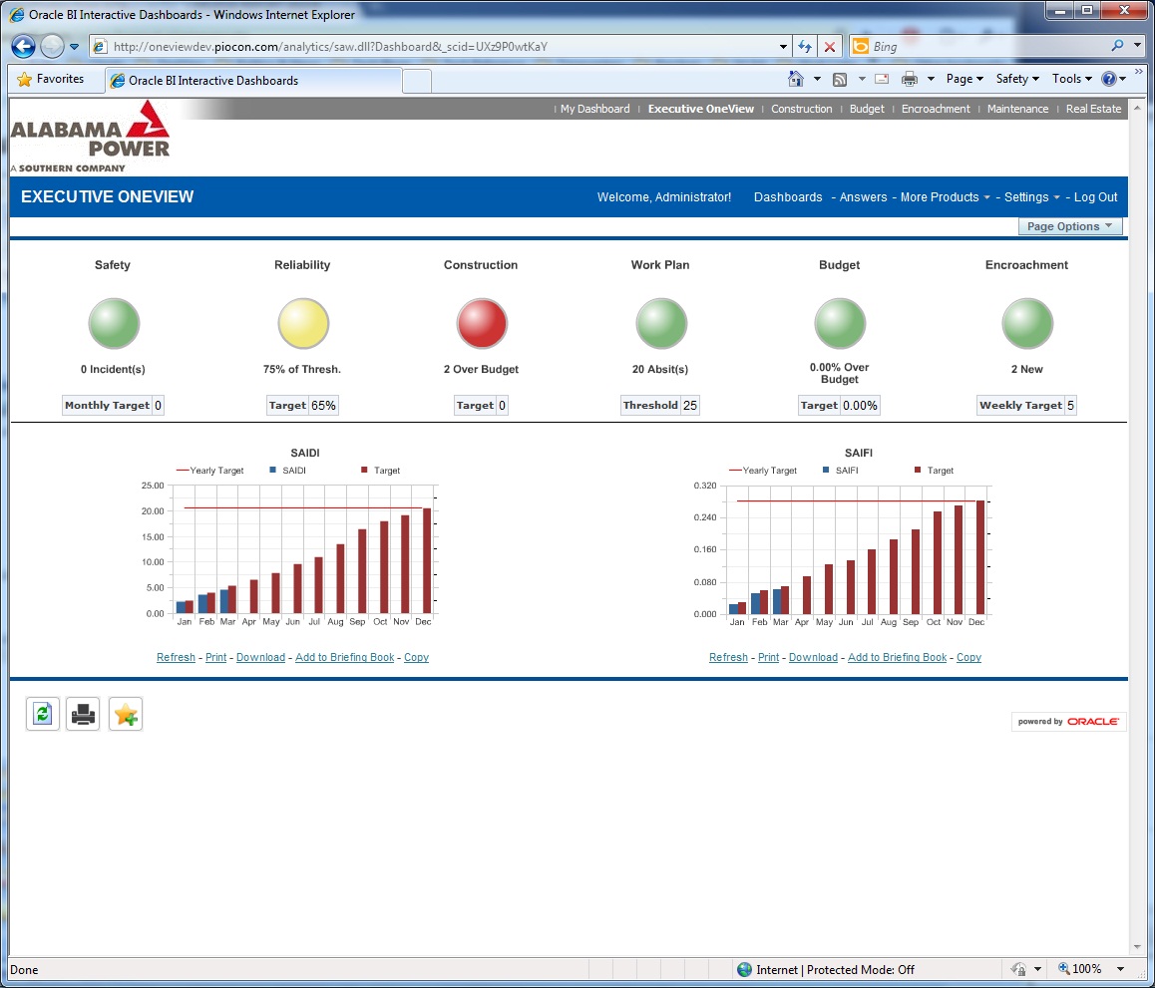1155x988 pixels.
Task: Open the Construction dashboard page
Action: tap(802, 109)
